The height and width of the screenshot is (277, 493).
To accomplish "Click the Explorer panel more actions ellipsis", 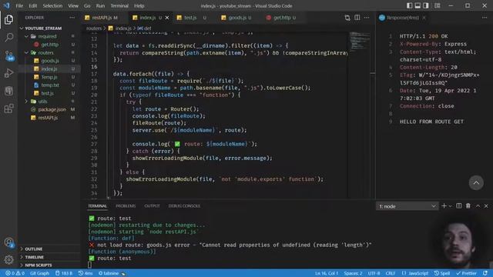I will click(x=72, y=18).
